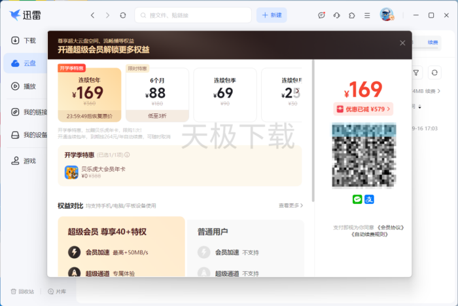The image size is (458, 306).
Task: Click the 会员加速 lightning icon under 超级会员
Action: click(74, 252)
